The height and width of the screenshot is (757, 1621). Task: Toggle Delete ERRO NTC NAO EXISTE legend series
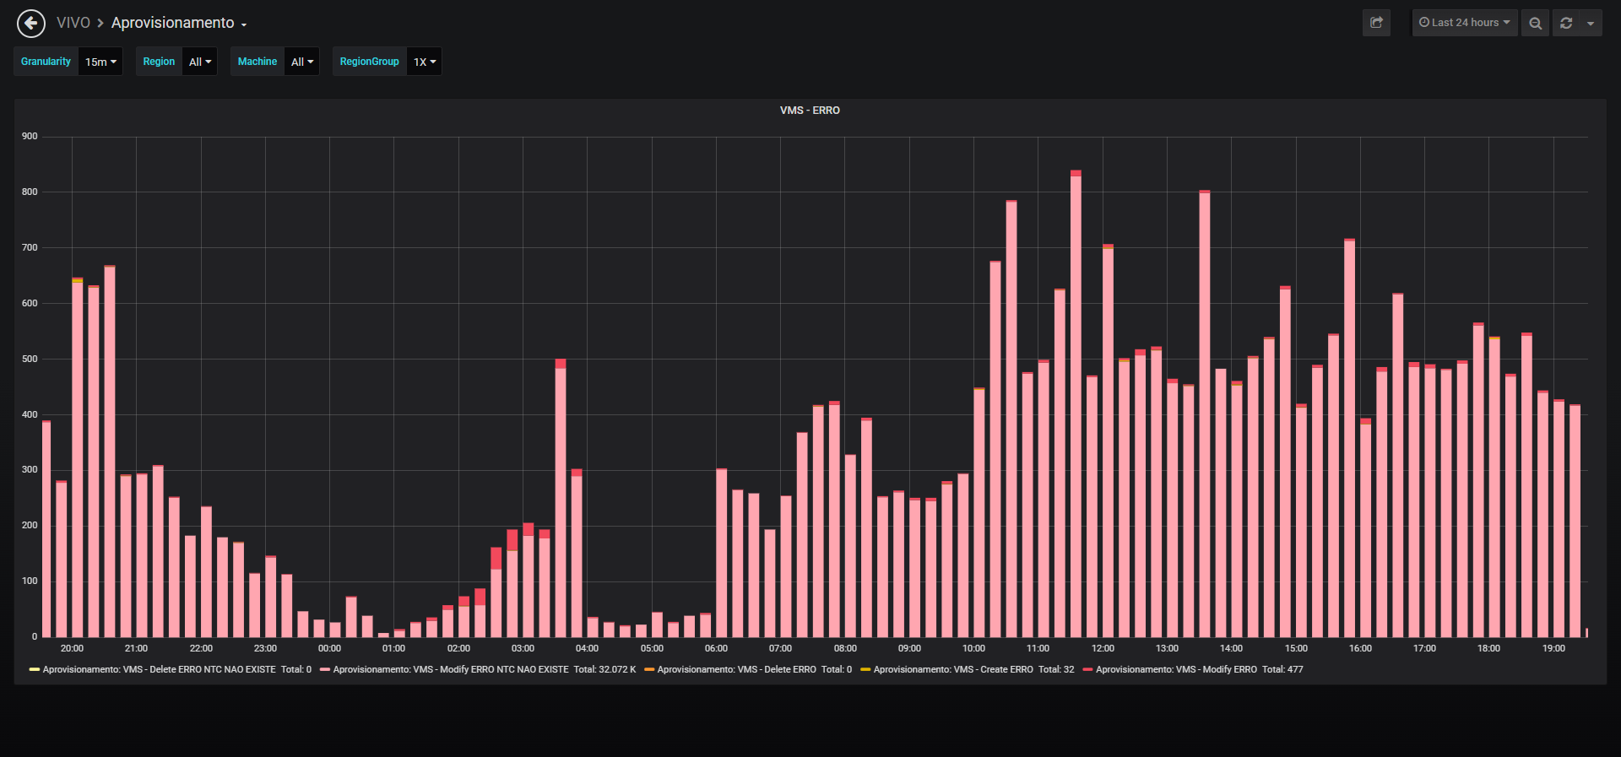(159, 669)
